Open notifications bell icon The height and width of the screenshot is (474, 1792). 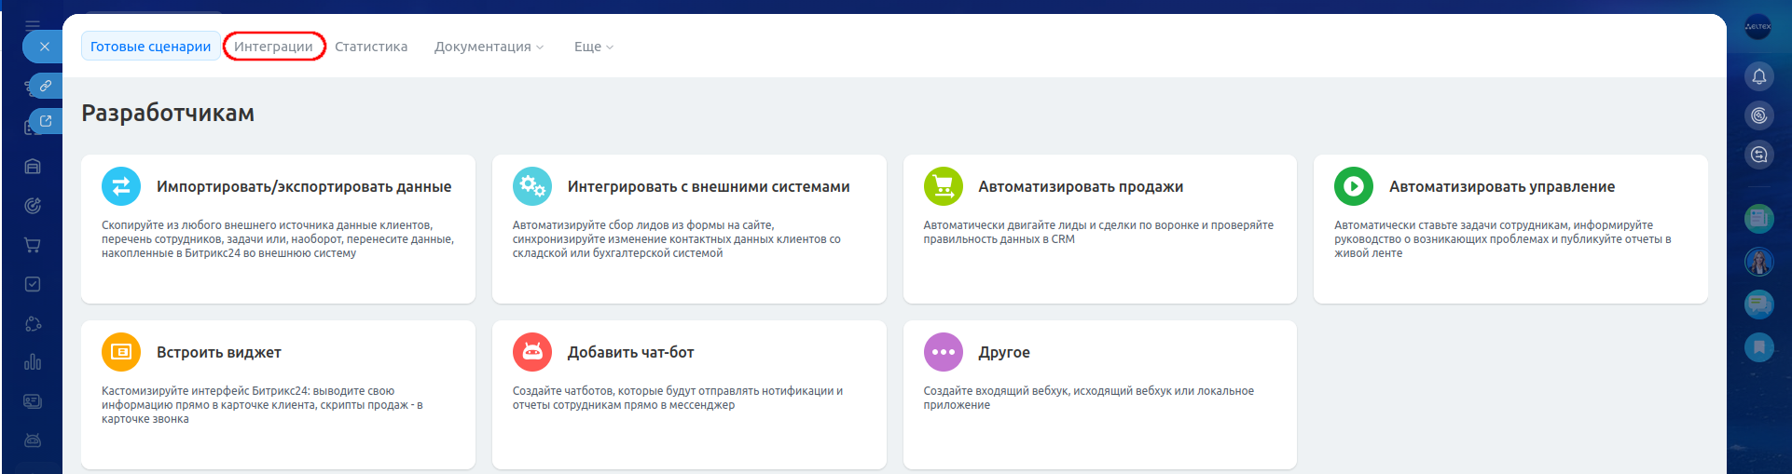tap(1758, 76)
